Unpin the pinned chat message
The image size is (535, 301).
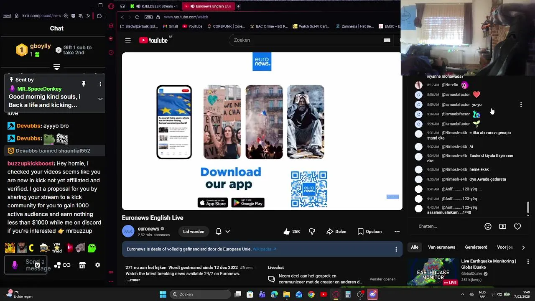pyautogui.click(x=84, y=84)
